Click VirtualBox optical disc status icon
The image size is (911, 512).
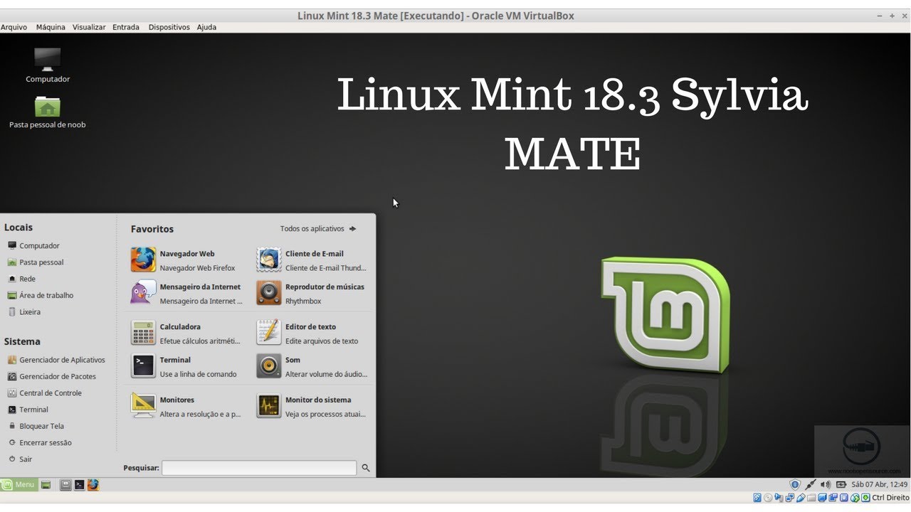tap(768, 498)
